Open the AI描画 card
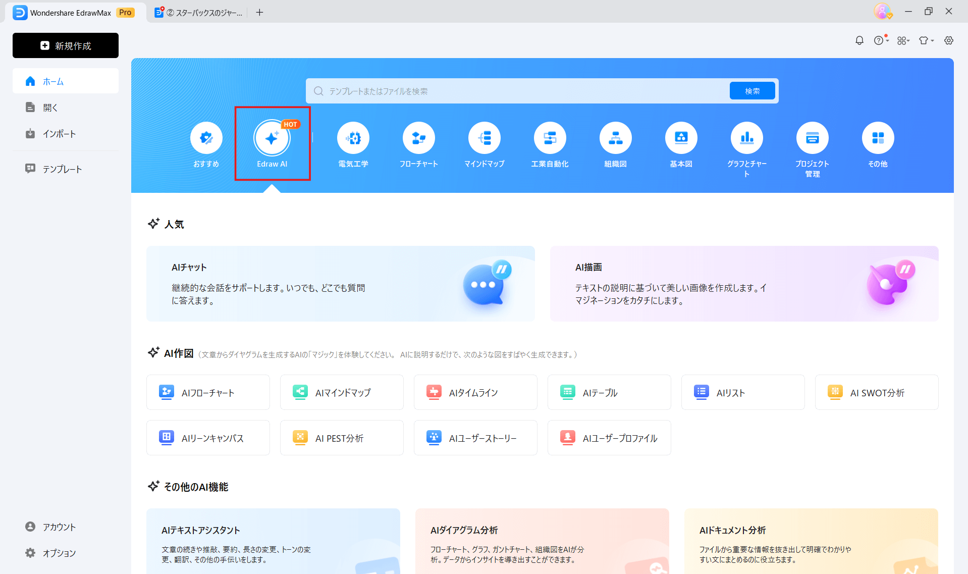This screenshot has height=574, width=968. point(744,284)
